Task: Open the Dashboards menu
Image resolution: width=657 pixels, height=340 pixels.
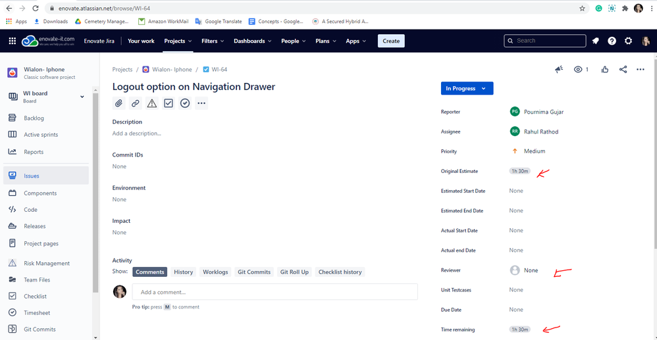Action: (x=253, y=41)
